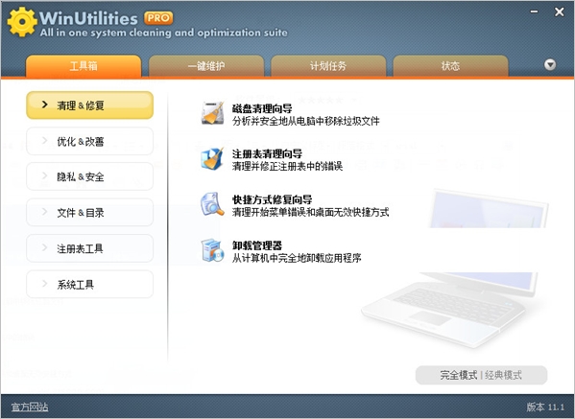This screenshot has width=575, height=419.
Task: Expand the 隐私 & 安全 category
Action: (x=90, y=177)
